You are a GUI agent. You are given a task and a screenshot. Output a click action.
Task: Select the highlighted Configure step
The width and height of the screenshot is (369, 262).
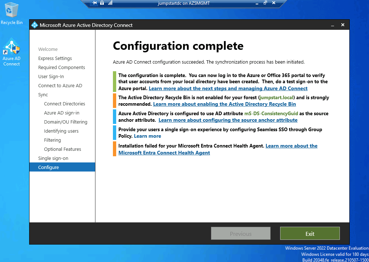62,167
